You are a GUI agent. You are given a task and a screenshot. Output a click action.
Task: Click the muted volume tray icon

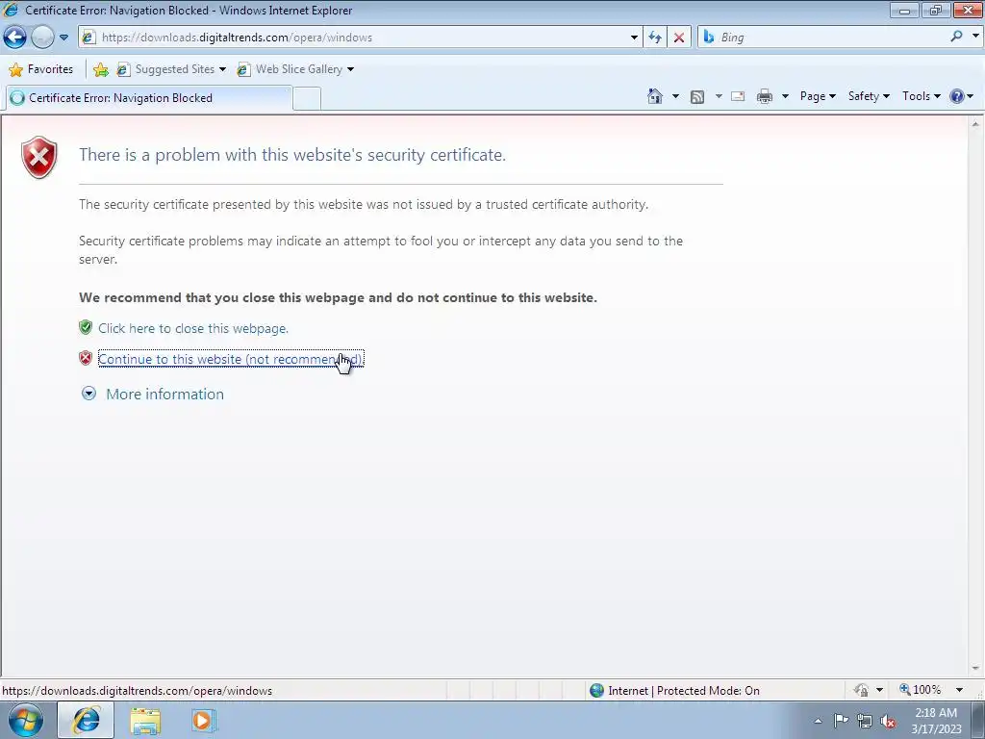[888, 721]
